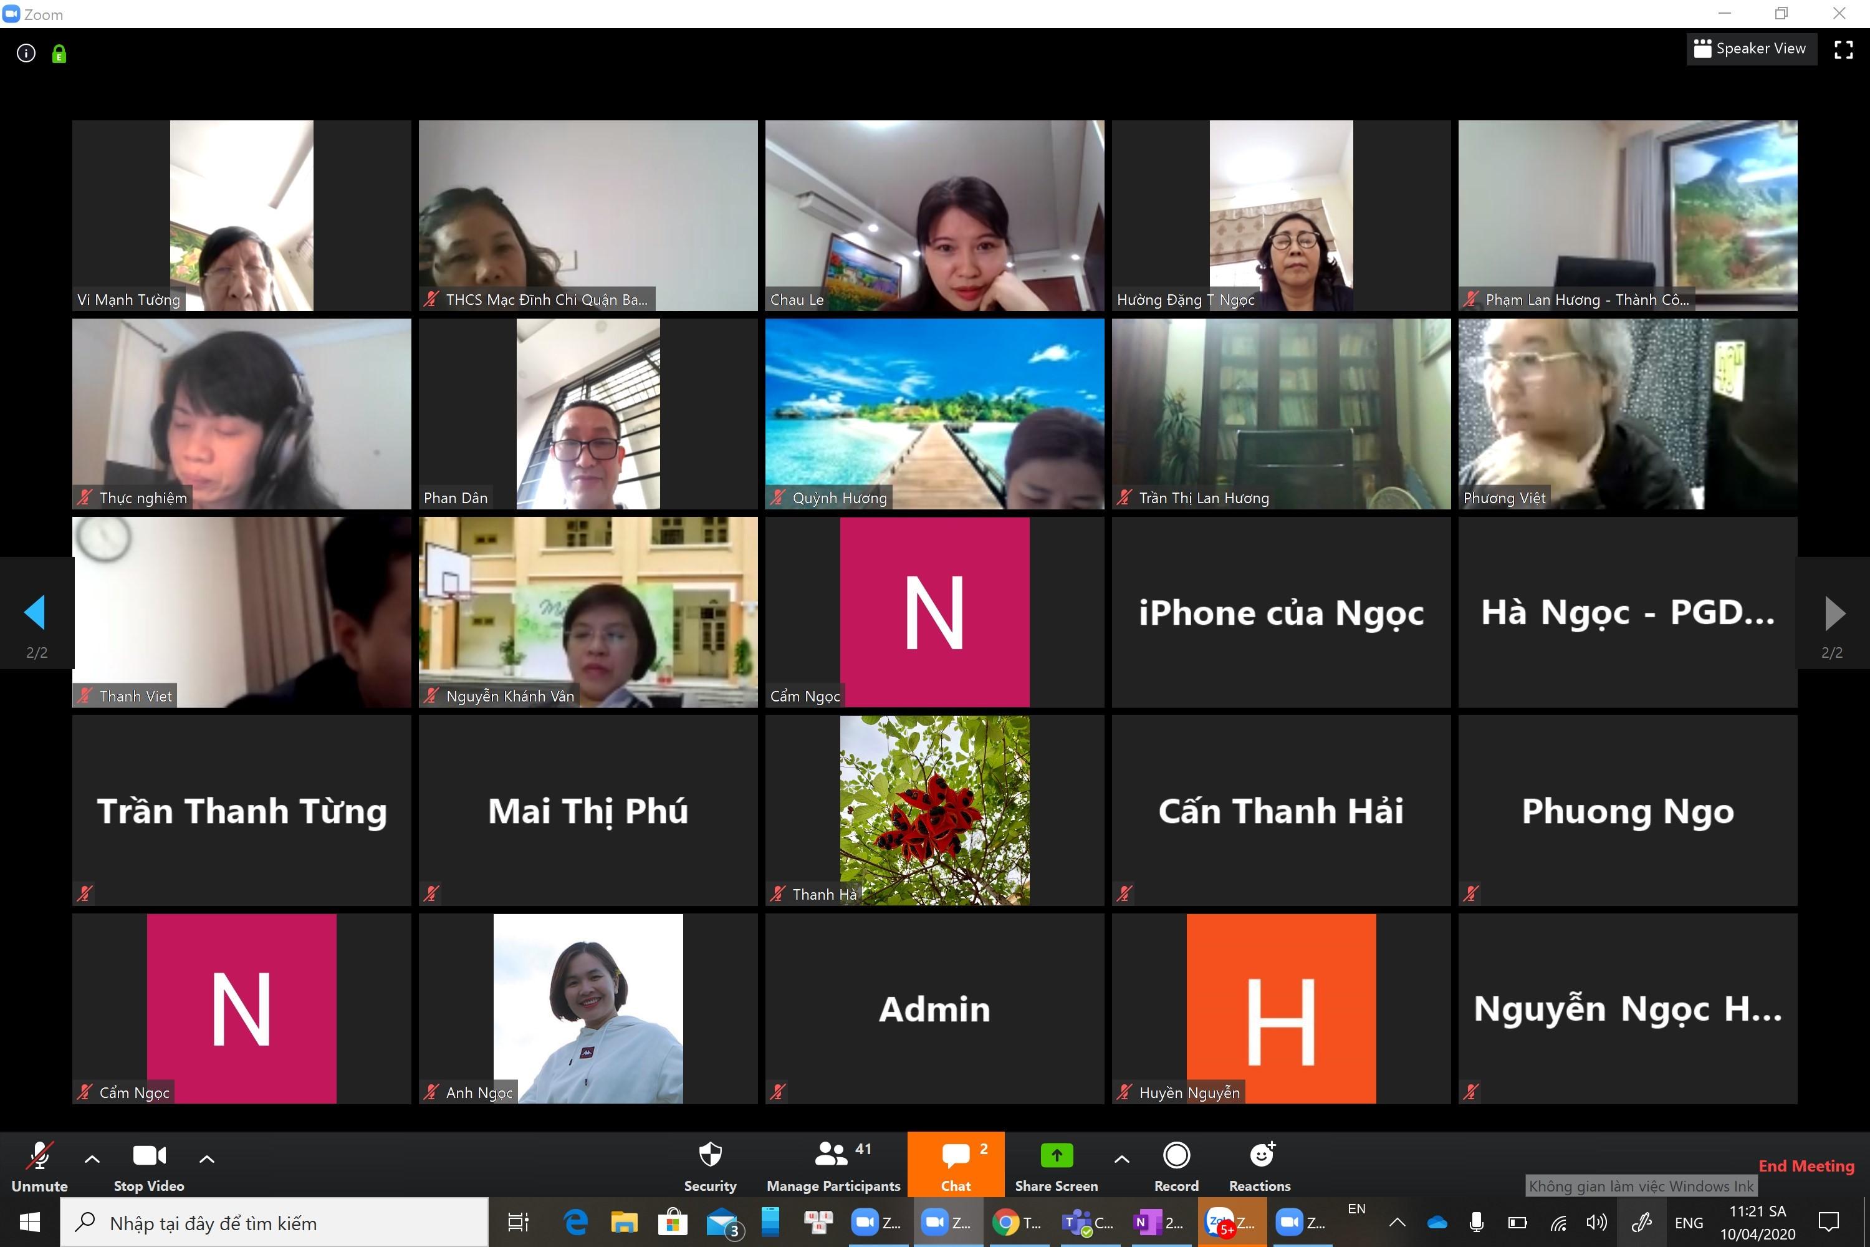Enter full screen mode
Viewport: 1870px width, 1247px height.
tap(1843, 49)
